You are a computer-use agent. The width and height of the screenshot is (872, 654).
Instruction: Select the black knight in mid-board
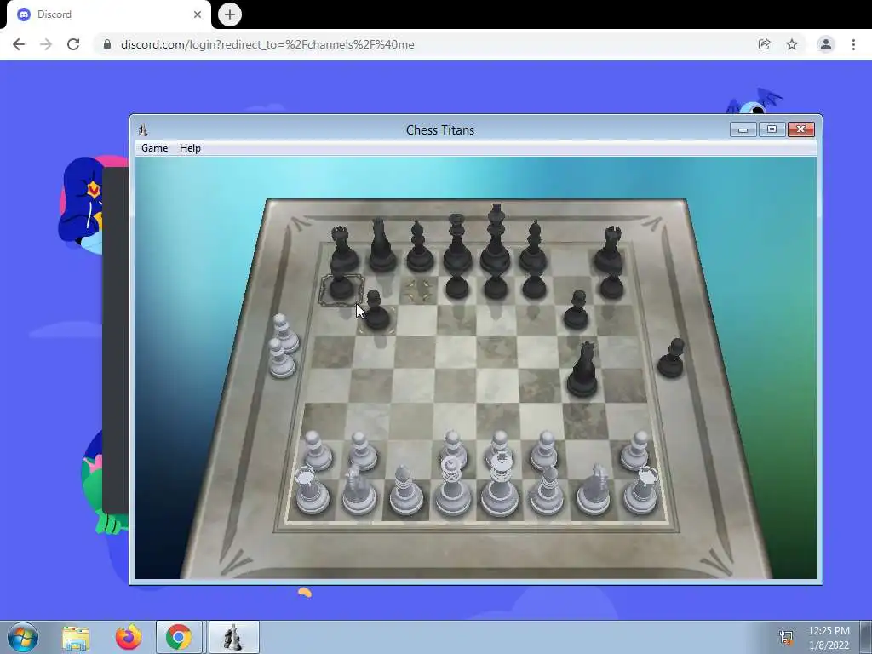tap(582, 373)
